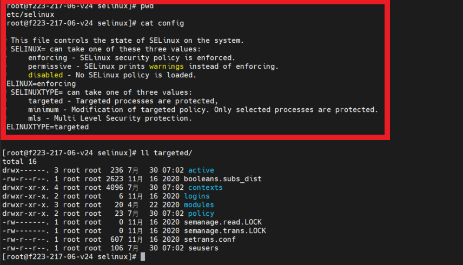Click the yellow highlighted word 'warnings'
The height and width of the screenshot is (265, 463).
pyautogui.click(x=166, y=67)
